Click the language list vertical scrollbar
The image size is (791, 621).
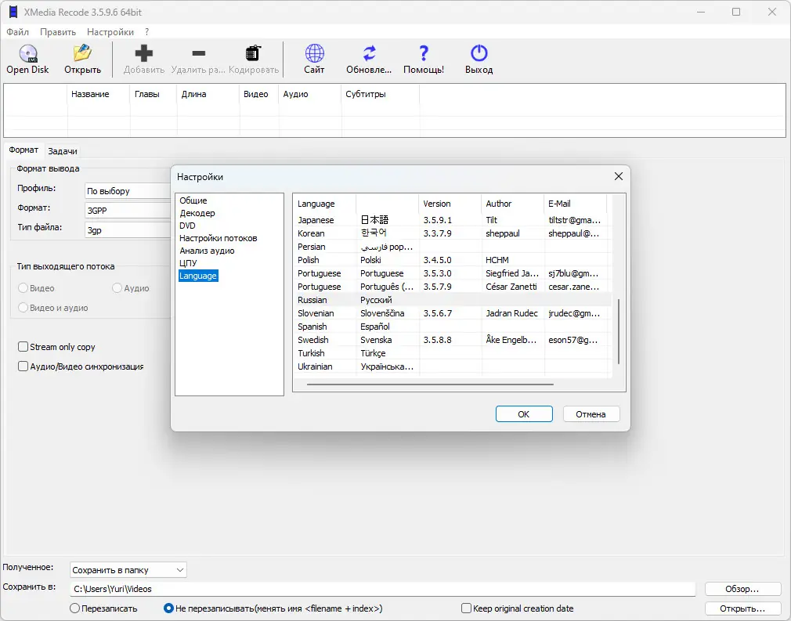click(619, 331)
